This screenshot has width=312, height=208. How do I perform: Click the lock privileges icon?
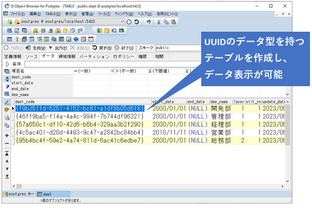click(x=58, y=31)
